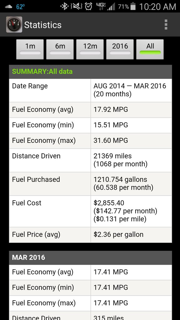Viewport: 180px width, 320px height.
Task: Switch to the 2016 range
Action: click(x=120, y=49)
